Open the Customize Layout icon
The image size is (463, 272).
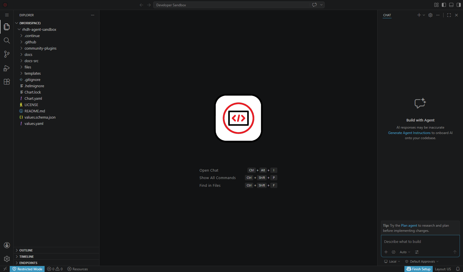436,5
